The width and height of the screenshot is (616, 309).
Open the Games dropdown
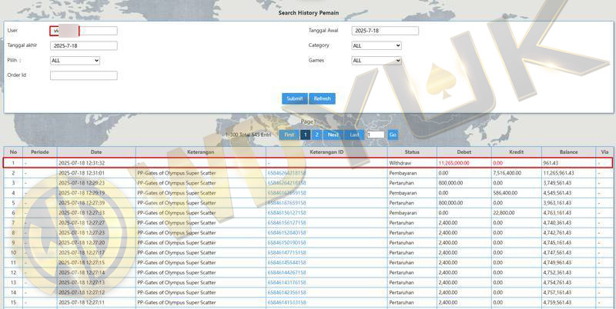(377, 61)
